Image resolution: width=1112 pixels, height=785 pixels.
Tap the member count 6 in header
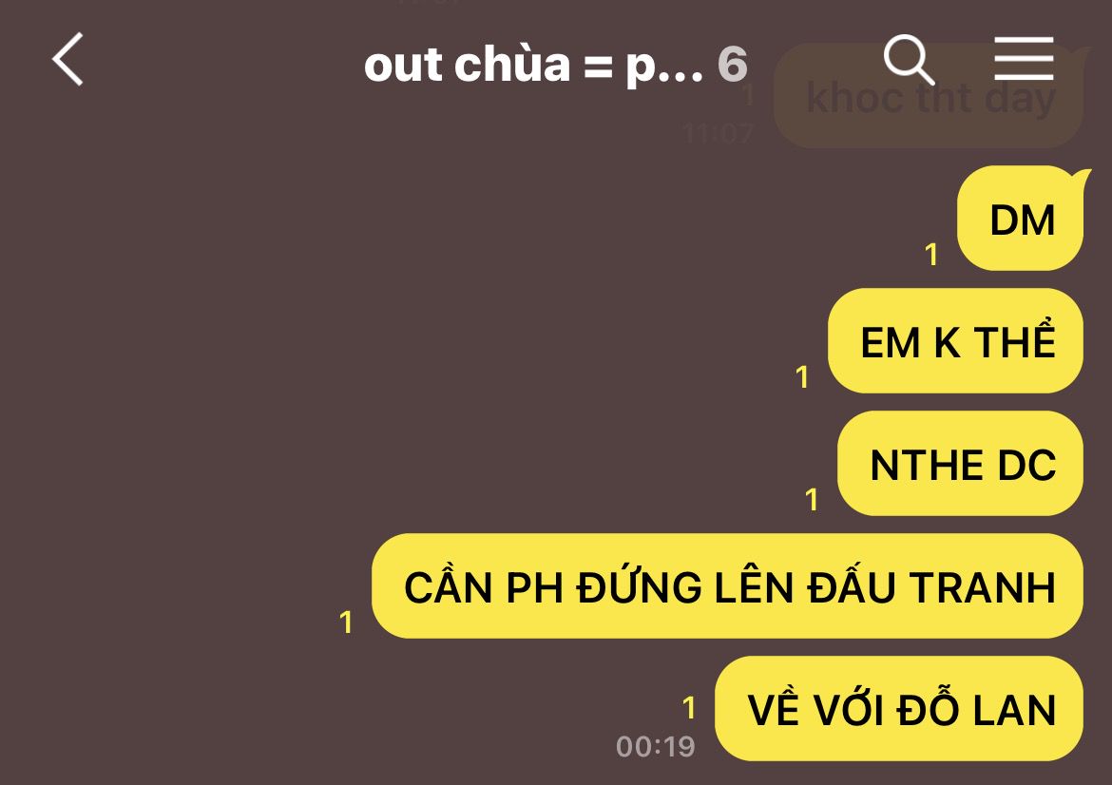(733, 65)
